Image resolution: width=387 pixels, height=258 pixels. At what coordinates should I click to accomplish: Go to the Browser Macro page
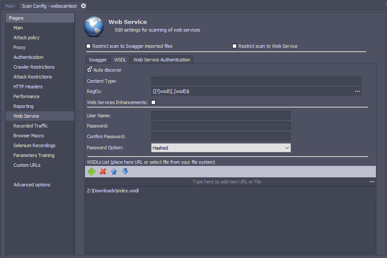point(40,136)
